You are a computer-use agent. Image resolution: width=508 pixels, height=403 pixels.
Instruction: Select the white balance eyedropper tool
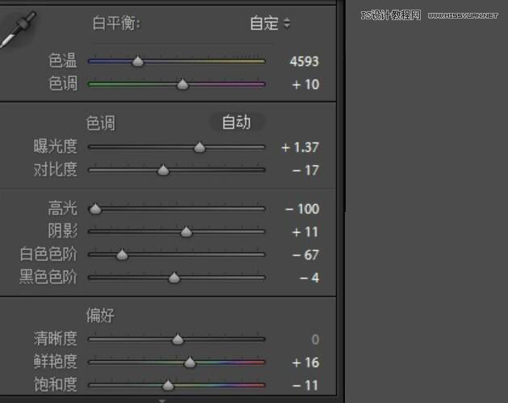[15, 31]
